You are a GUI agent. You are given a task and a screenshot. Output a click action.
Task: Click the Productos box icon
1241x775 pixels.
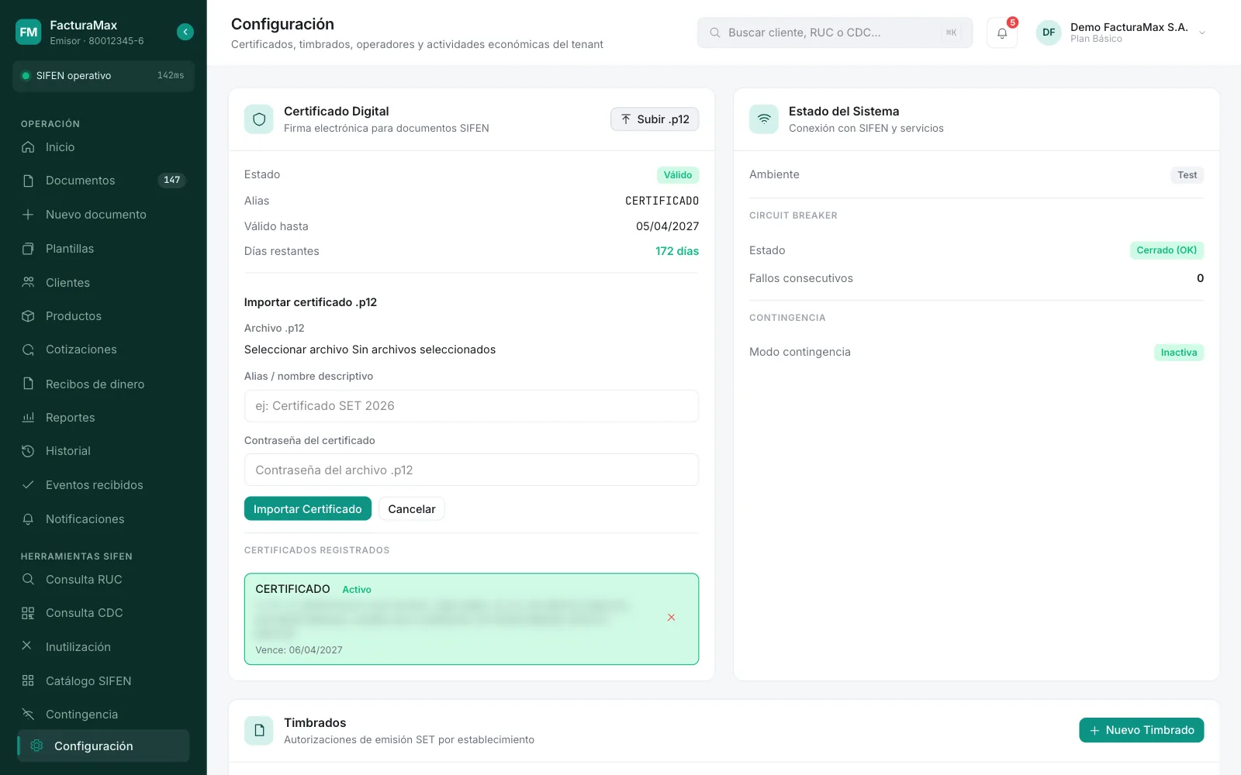point(28,316)
